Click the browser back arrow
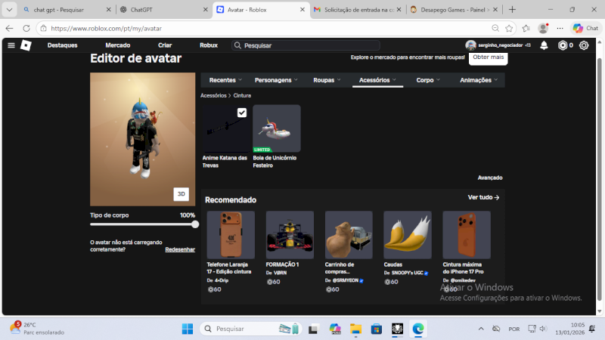 (9, 28)
